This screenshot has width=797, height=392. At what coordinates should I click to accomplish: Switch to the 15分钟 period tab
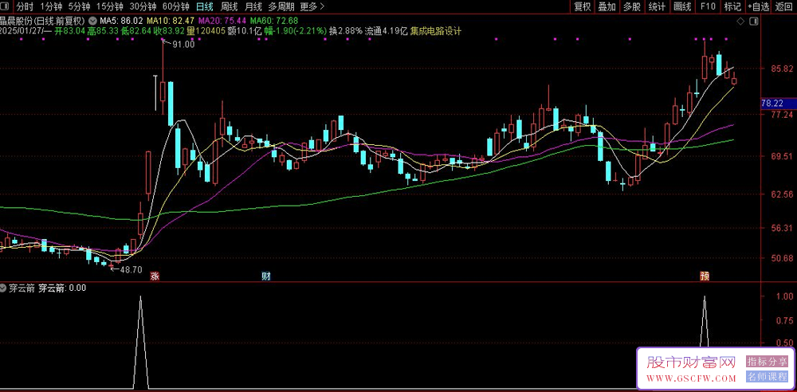pos(110,6)
